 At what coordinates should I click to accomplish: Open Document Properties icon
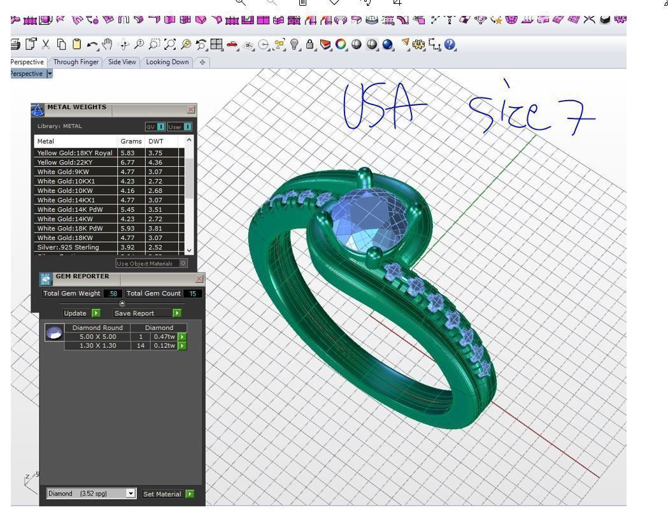point(31,44)
